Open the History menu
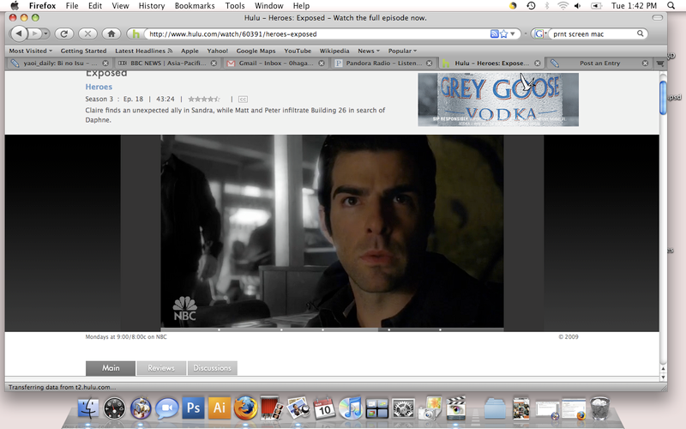This screenshot has width=686, height=429. [152, 6]
